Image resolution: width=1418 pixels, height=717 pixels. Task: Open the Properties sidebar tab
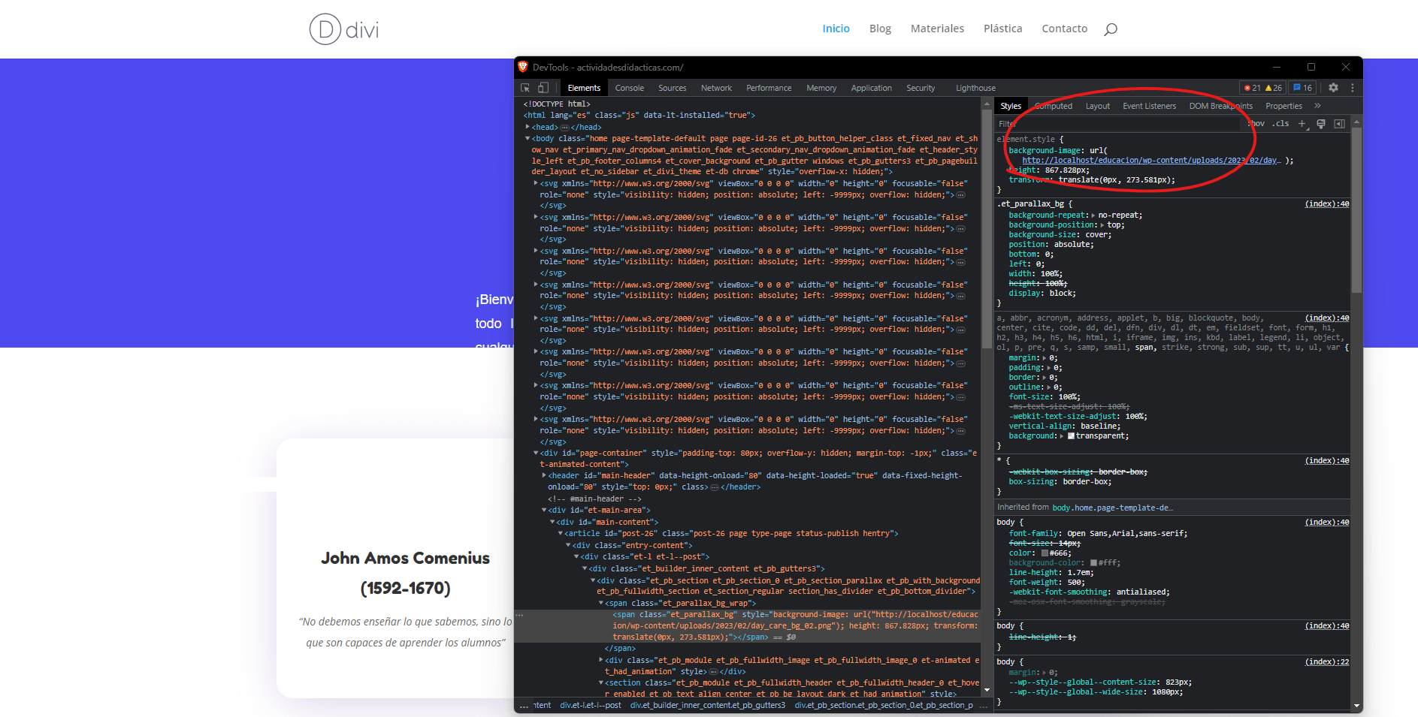1283,106
